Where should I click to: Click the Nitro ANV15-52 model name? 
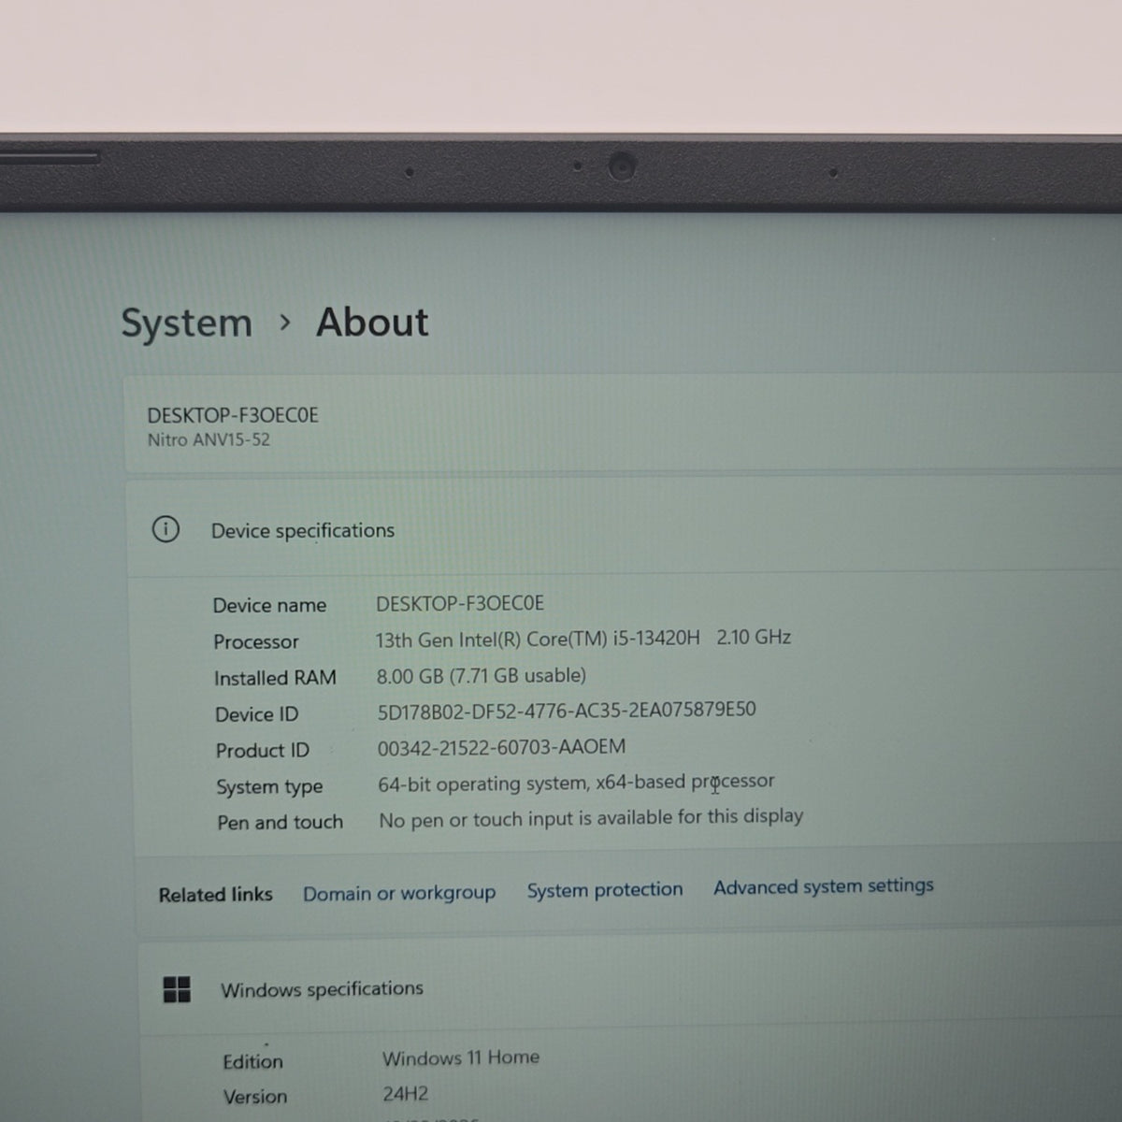(x=209, y=439)
